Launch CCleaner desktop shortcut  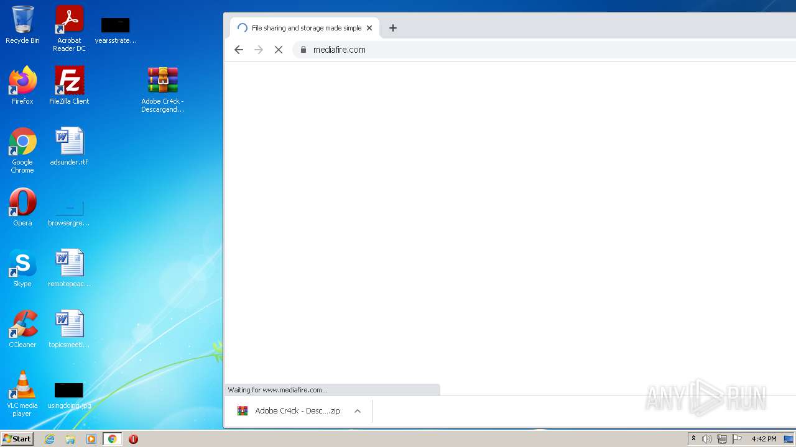click(x=22, y=329)
